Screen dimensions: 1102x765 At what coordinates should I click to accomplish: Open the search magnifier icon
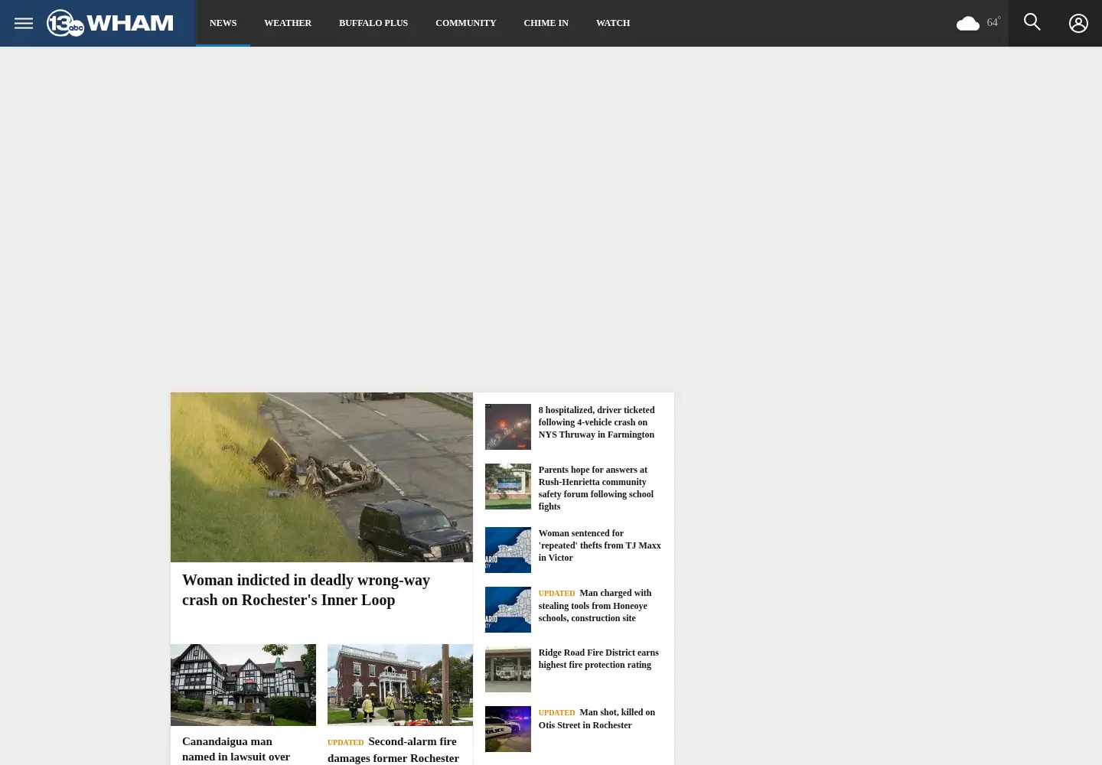[x=1032, y=22]
